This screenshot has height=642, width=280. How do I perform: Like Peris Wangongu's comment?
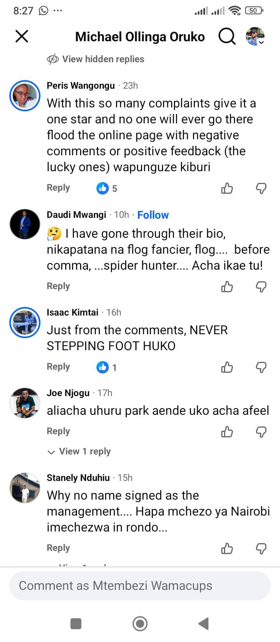(x=227, y=189)
